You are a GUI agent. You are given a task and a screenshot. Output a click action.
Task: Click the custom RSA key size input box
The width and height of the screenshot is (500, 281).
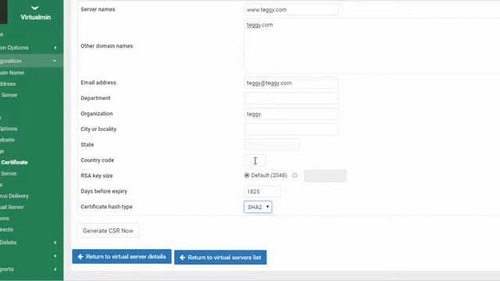(325, 176)
